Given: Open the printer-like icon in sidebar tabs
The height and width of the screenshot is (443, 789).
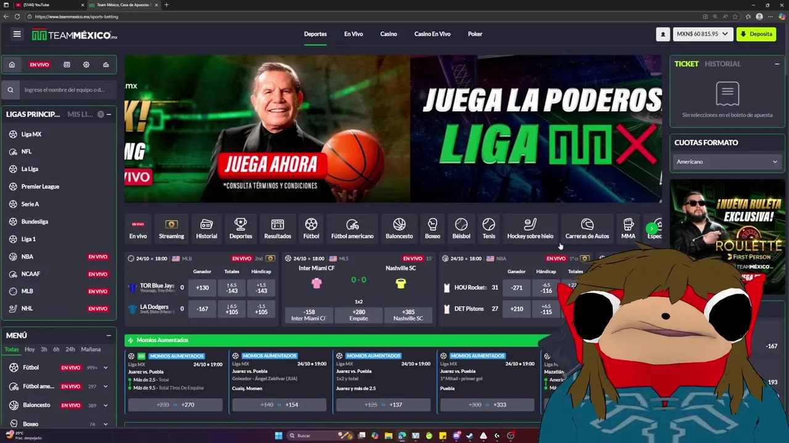Looking at the screenshot, I should pyautogui.click(x=106, y=65).
